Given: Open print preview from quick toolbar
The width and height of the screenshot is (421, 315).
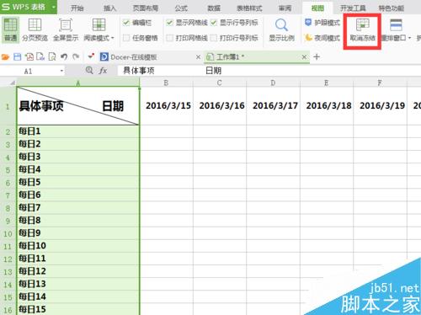Looking at the screenshot, I should tap(52, 57).
